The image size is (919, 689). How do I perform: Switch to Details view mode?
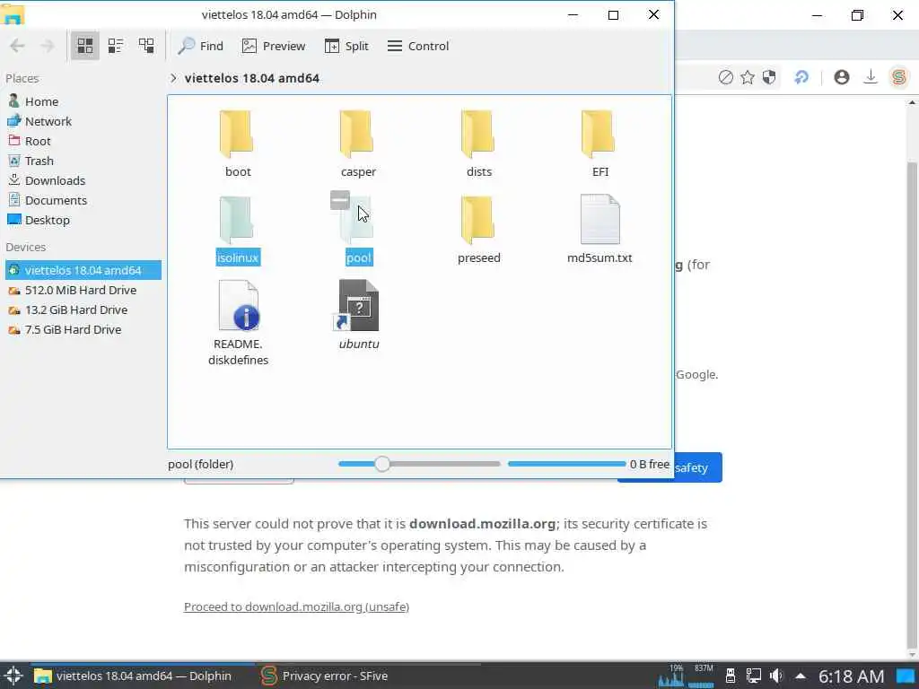click(146, 46)
